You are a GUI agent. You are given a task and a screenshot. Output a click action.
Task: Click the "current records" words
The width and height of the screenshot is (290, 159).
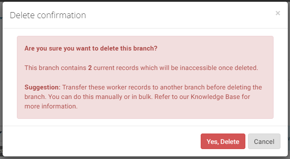[116, 68]
